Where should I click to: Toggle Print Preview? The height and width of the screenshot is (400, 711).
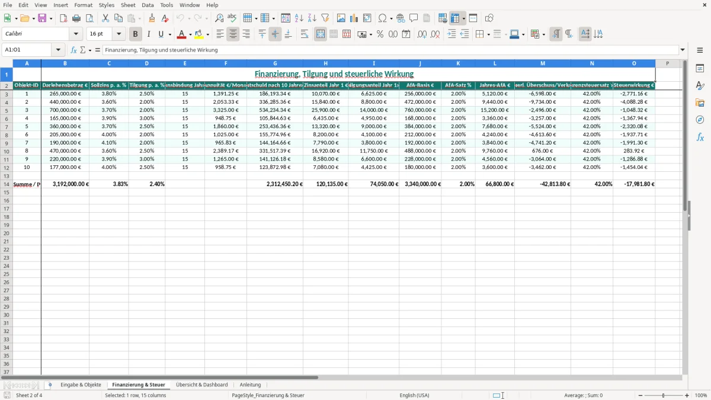tap(89, 18)
